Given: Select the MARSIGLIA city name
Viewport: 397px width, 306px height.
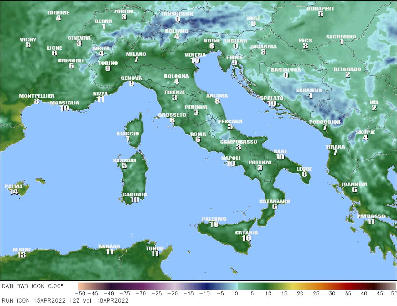Looking at the screenshot, I should [65, 103].
